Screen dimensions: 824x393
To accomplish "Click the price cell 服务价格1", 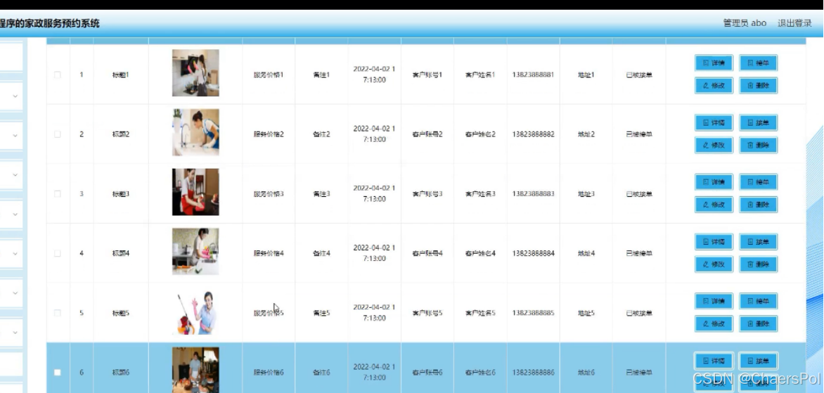I will tap(269, 75).
